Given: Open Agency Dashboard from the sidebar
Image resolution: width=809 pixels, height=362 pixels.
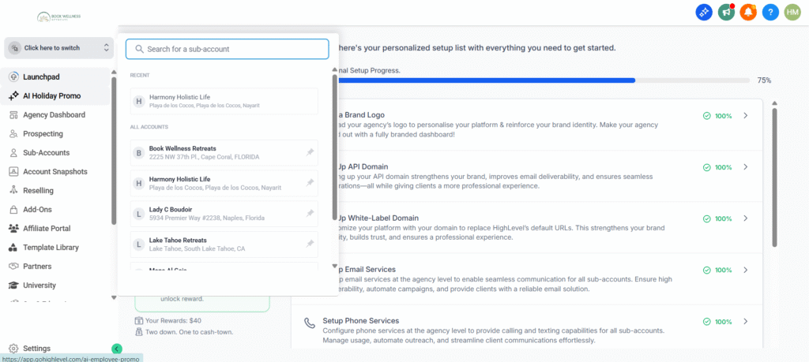Looking at the screenshot, I should (x=54, y=115).
